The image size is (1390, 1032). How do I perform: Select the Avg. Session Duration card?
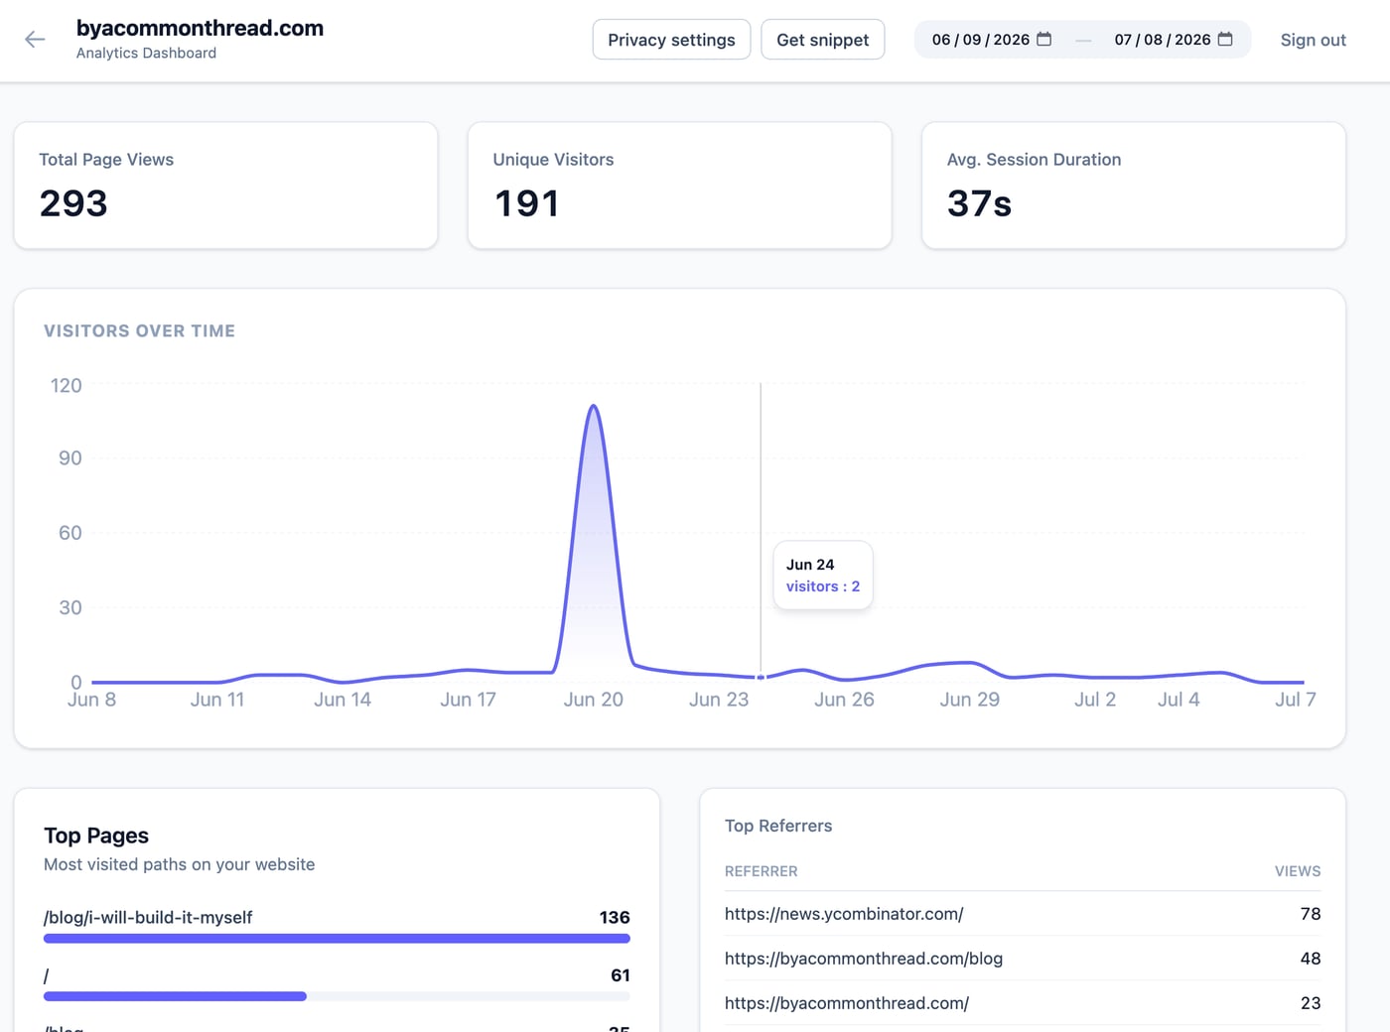pyautogui.click(x=1134, y=186)
